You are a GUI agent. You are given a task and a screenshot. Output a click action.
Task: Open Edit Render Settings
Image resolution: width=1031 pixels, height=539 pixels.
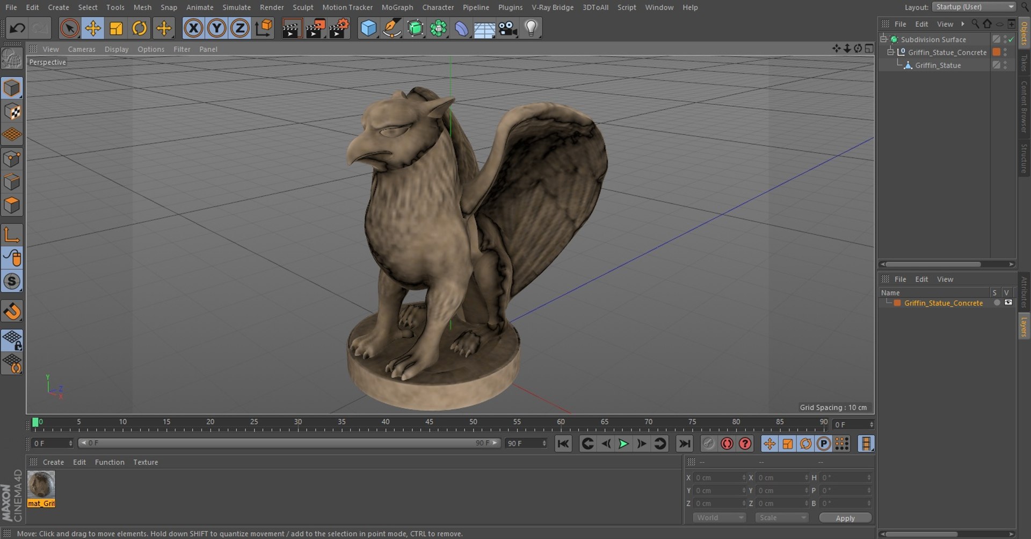click(339, 28)
